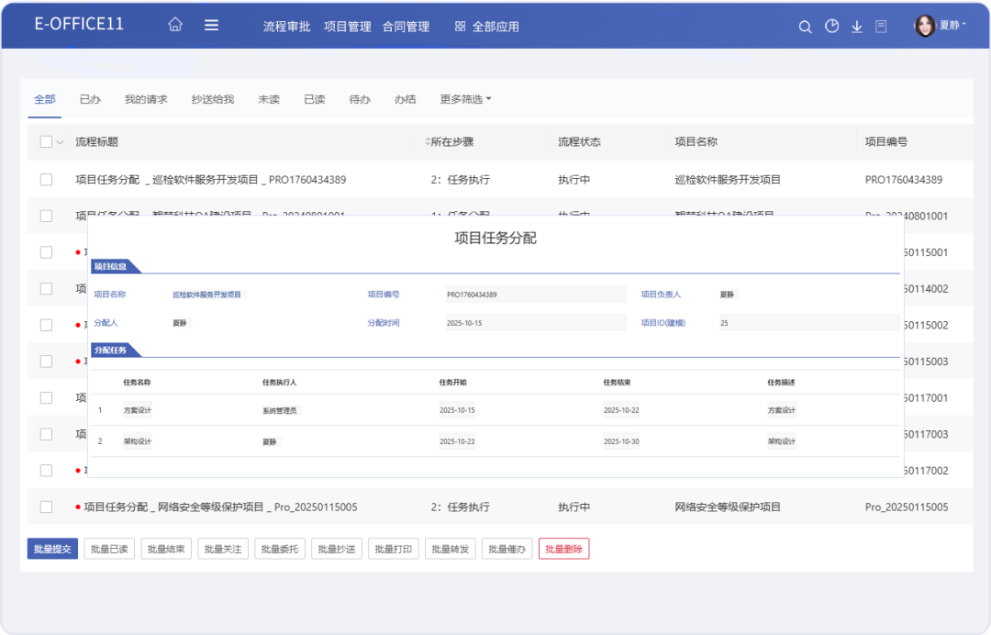Image resolution: width=991 pixels, height=635 pixels.
Task: Click the 批量提交 button
Action: coord(52,549)
